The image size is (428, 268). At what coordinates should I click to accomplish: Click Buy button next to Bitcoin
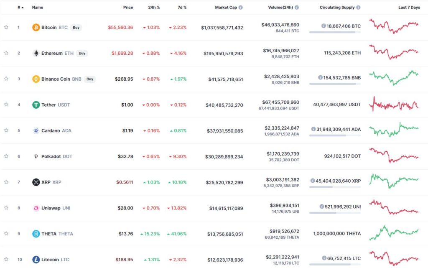coord(76,28)
